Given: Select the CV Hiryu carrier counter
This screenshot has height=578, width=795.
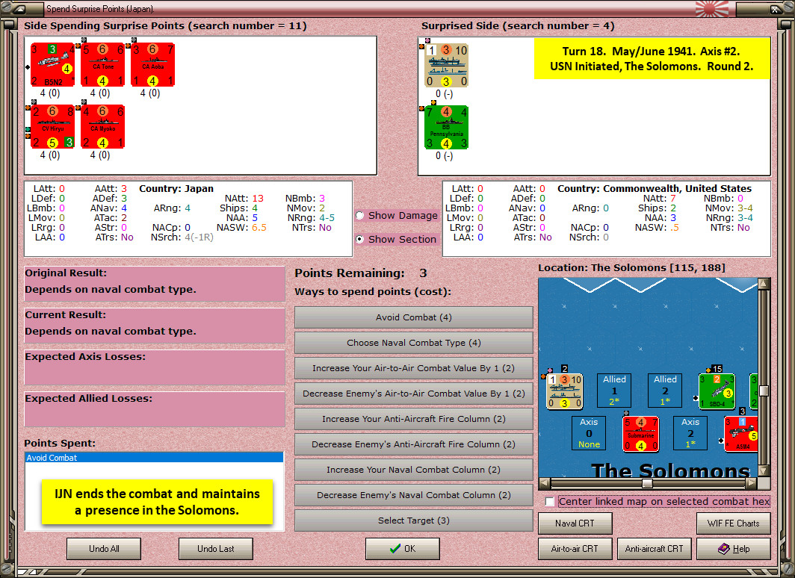Looking at the screenshot, I should coord(53,127).
